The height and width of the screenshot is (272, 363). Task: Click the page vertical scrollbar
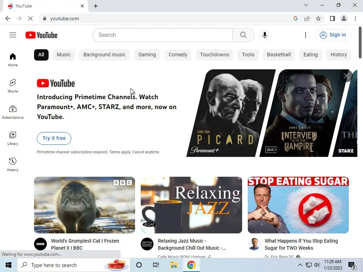click(360, 43)
